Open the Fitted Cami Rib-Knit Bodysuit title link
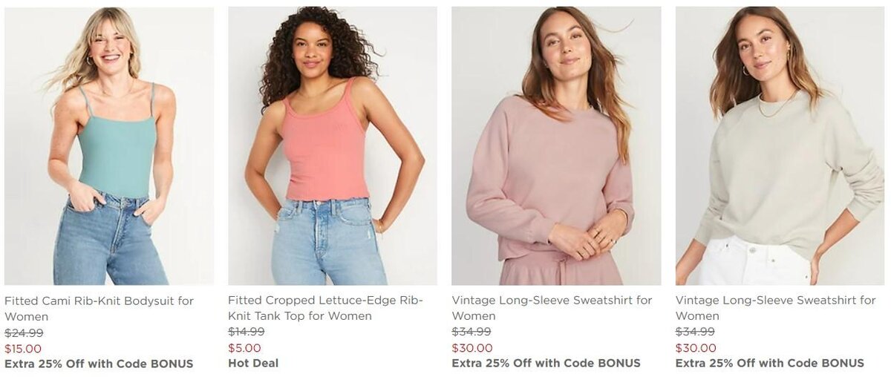Screen dimensions: 891x377 pyautogui.click(x=99, y=309)
